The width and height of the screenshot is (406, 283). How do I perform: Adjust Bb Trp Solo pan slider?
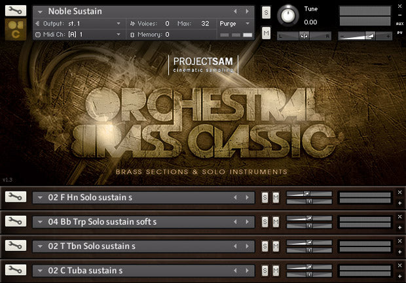[309, 225]
